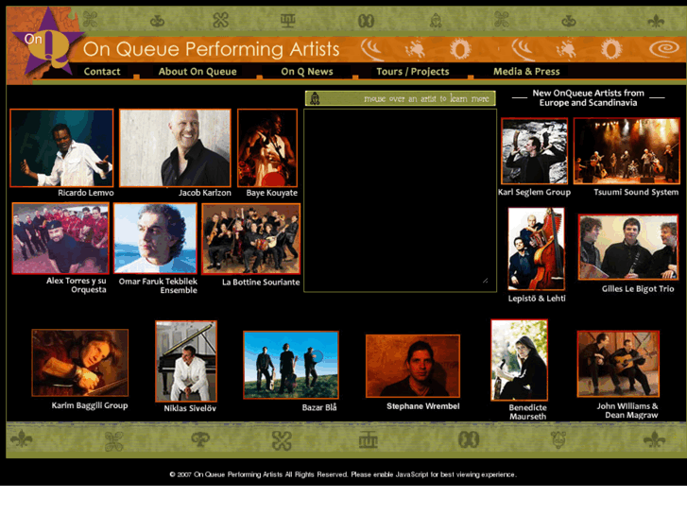The height and width of the screenshot is (515, 687).
Task: Select La Bottine Souriante photo
Action: [251, 239]
